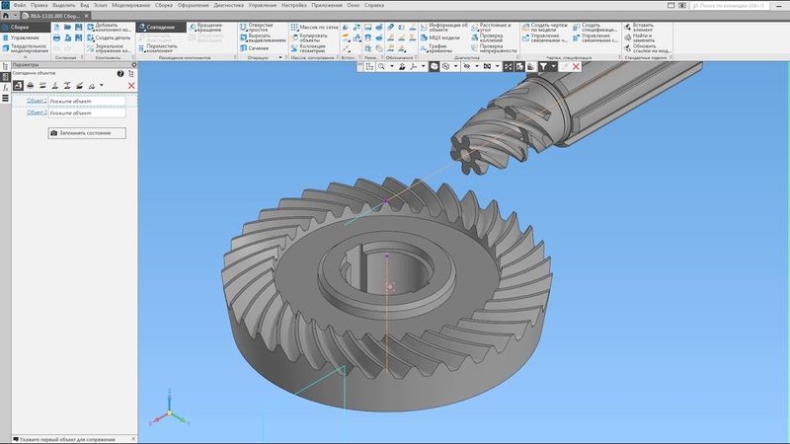The height and width of the screenshot is (444, 790).
Task: Expand the mate type dropdown arrow in Параметры
Action: click(101, 86)
